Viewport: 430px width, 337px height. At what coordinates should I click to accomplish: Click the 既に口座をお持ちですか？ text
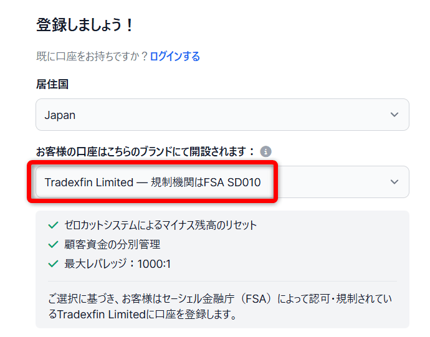coord(92,57)
